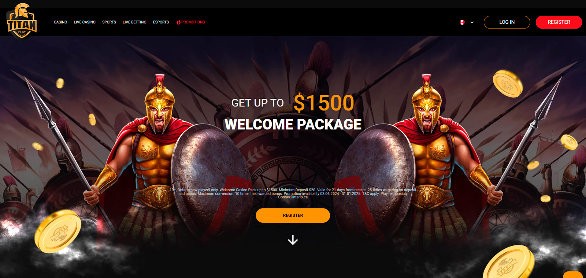Navigate to Esports
The width and height of the screenshot is (586, 278).
[x=161, y=22]
